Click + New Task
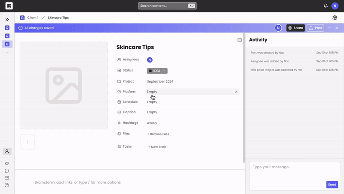Viewport: 344px width, 194px height. point(157,147)
